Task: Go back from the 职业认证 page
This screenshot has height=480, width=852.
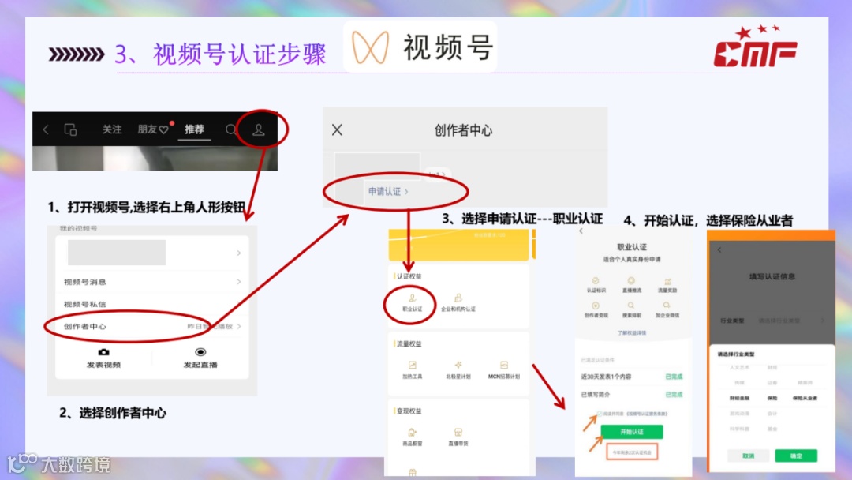Action: pyautogui.click(x=581, y=231)
